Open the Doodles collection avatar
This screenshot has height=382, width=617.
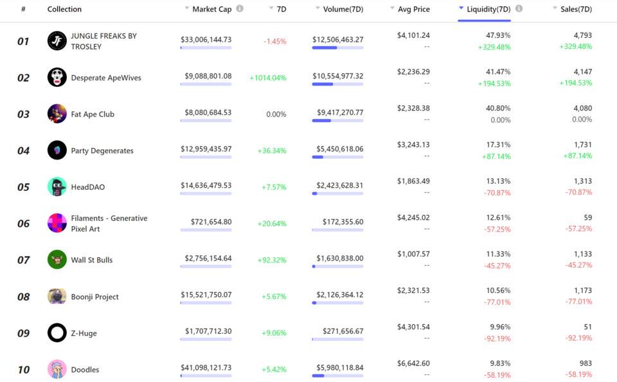[x=57, y=369]
